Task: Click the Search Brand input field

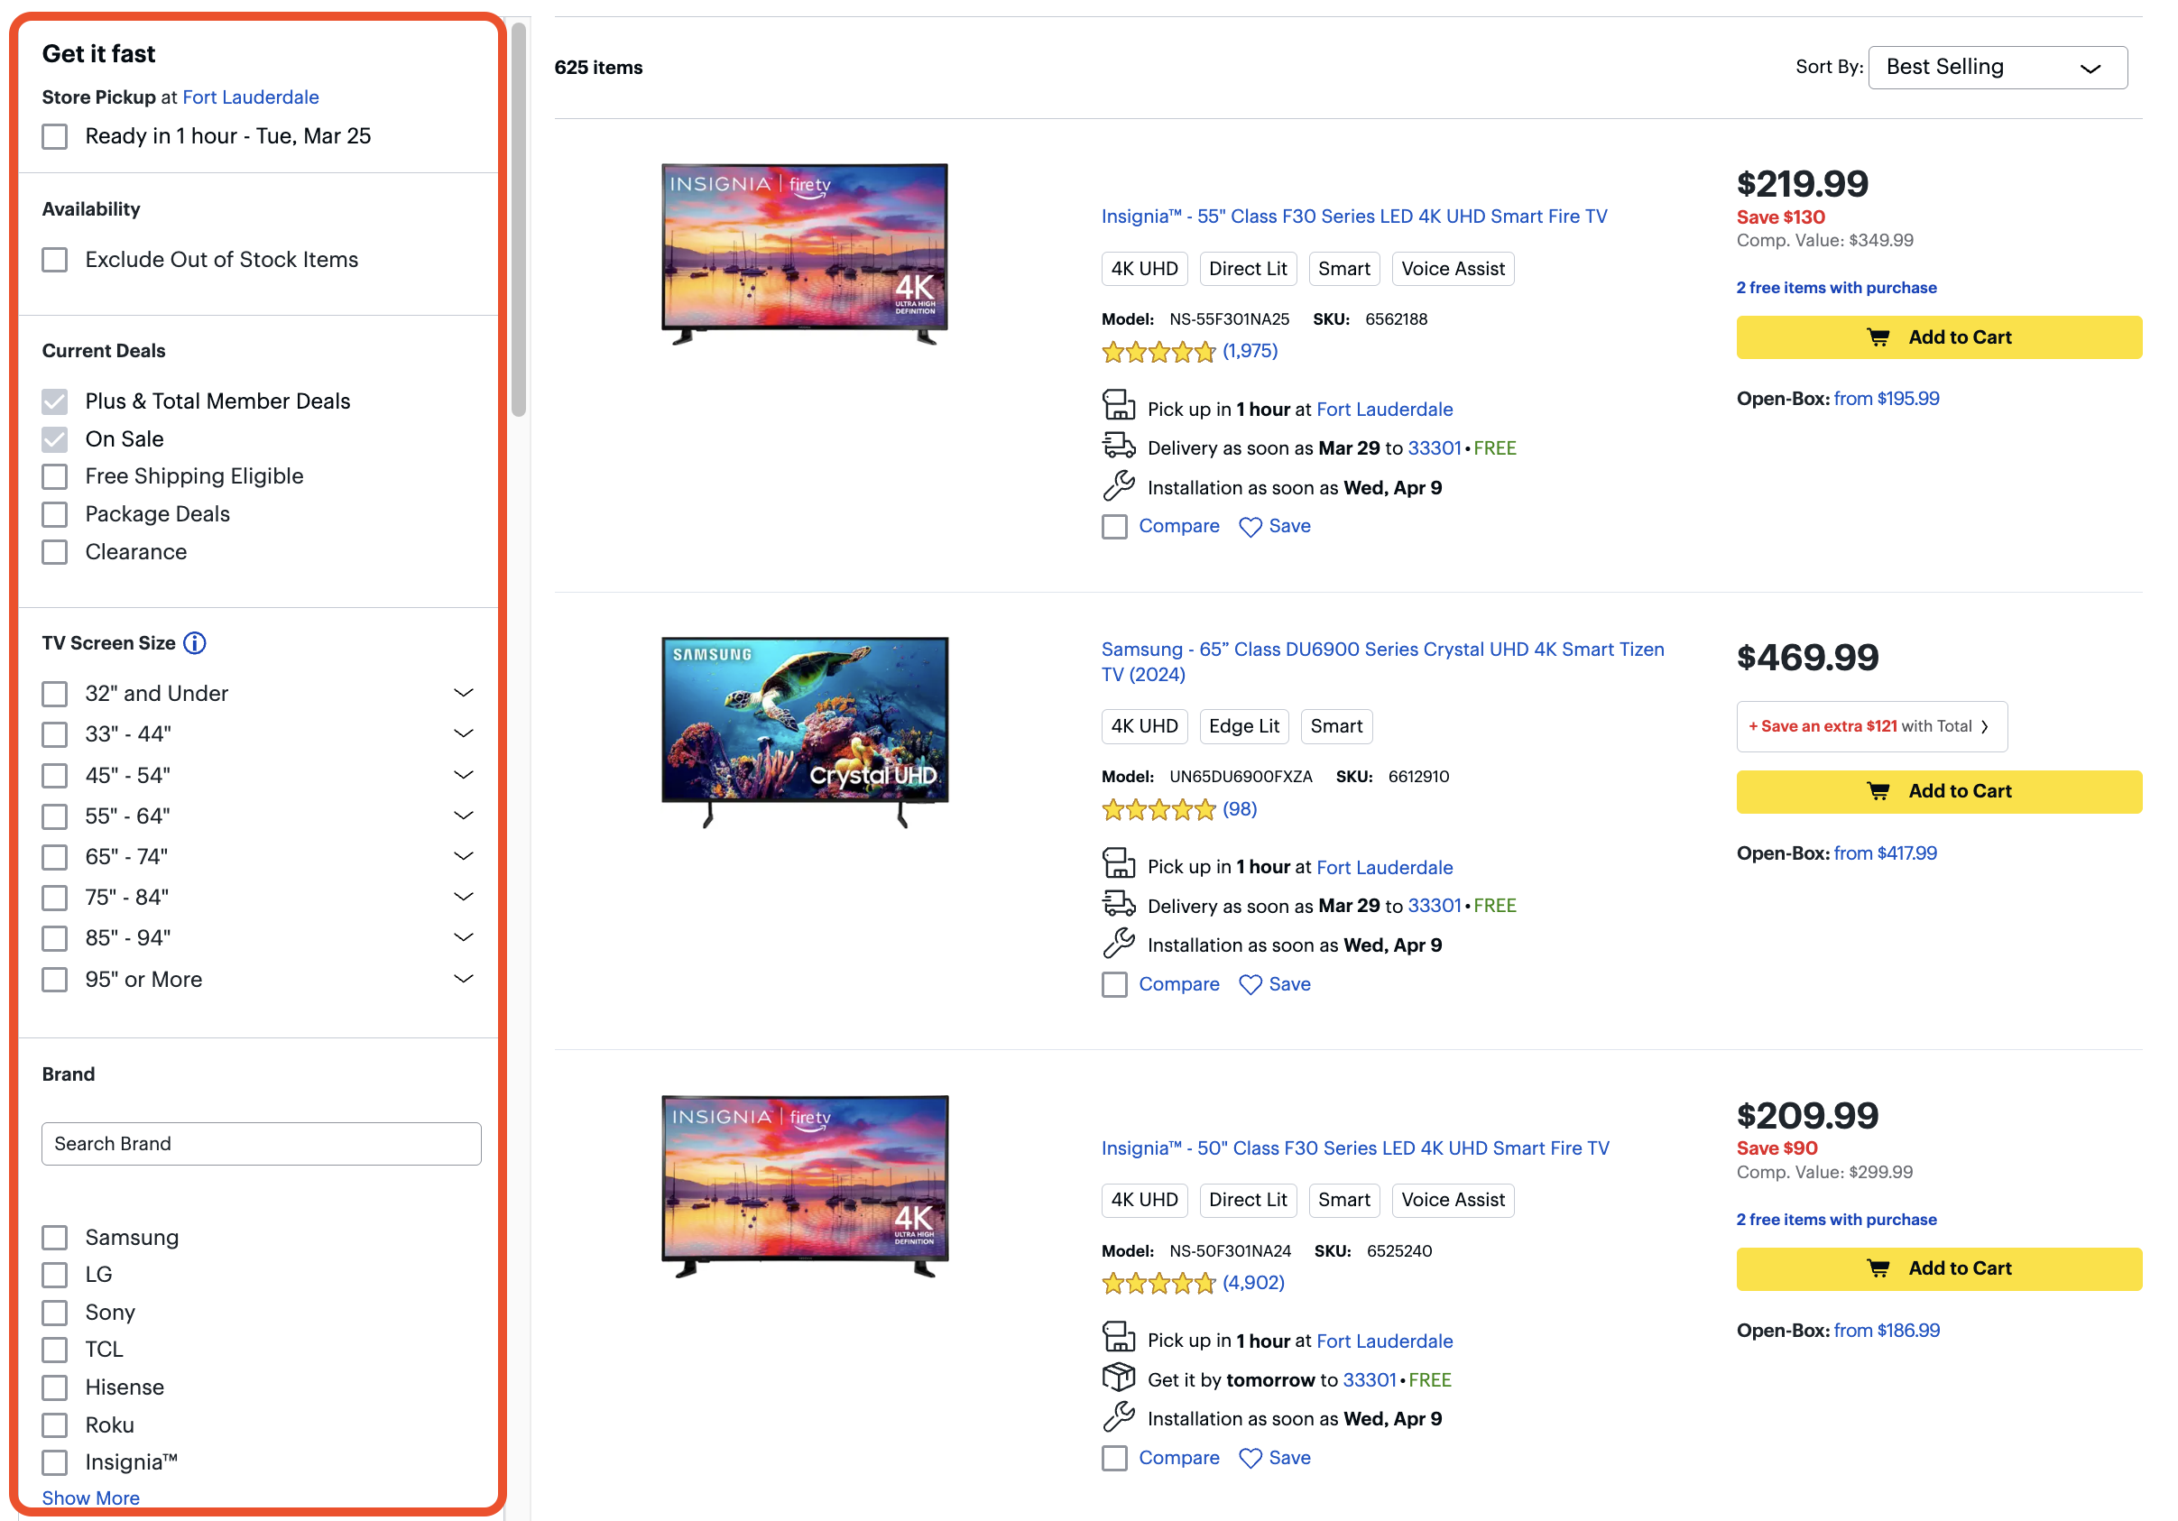Action: click(261, 1144)
